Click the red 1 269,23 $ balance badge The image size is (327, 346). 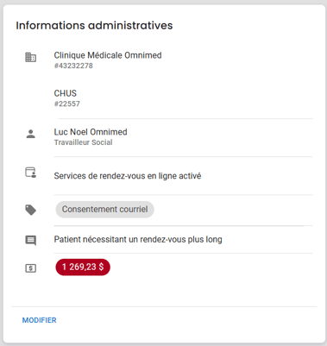pos(83,267)
